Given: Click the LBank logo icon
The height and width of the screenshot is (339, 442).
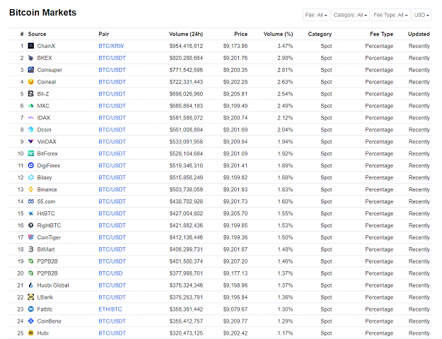Looking at the screenshot, I should click(x=30, y=297).
